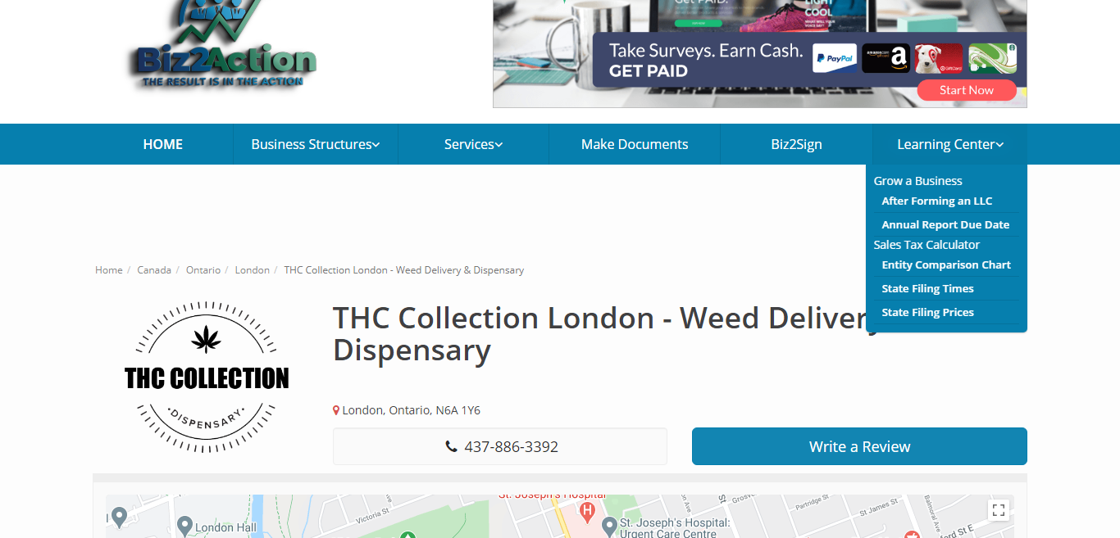Screen dimensions: 1120x538
Task: Open Entity Comparison Chart link
Action: (x=946, y=264)
